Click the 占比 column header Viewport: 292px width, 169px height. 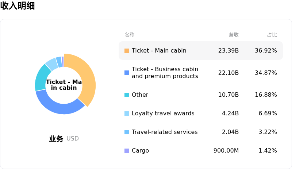point(272,35)
